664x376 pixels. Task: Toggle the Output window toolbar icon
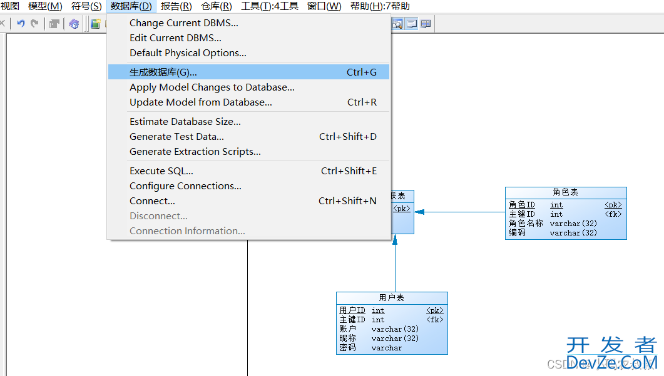pyautogui.click(x=412, y=24)
